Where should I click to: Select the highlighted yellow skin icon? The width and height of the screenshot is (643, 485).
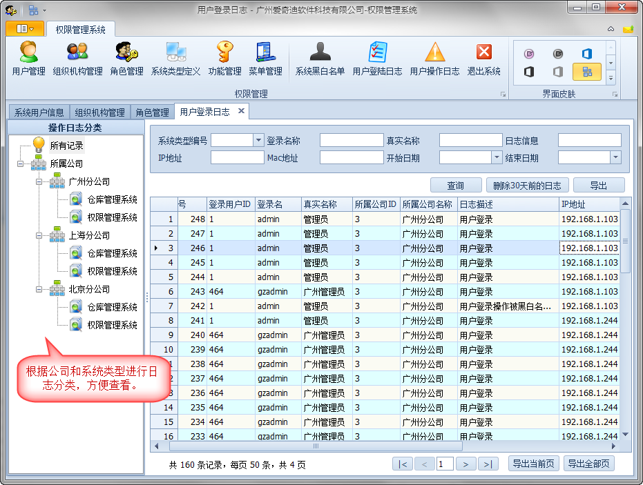587,72
